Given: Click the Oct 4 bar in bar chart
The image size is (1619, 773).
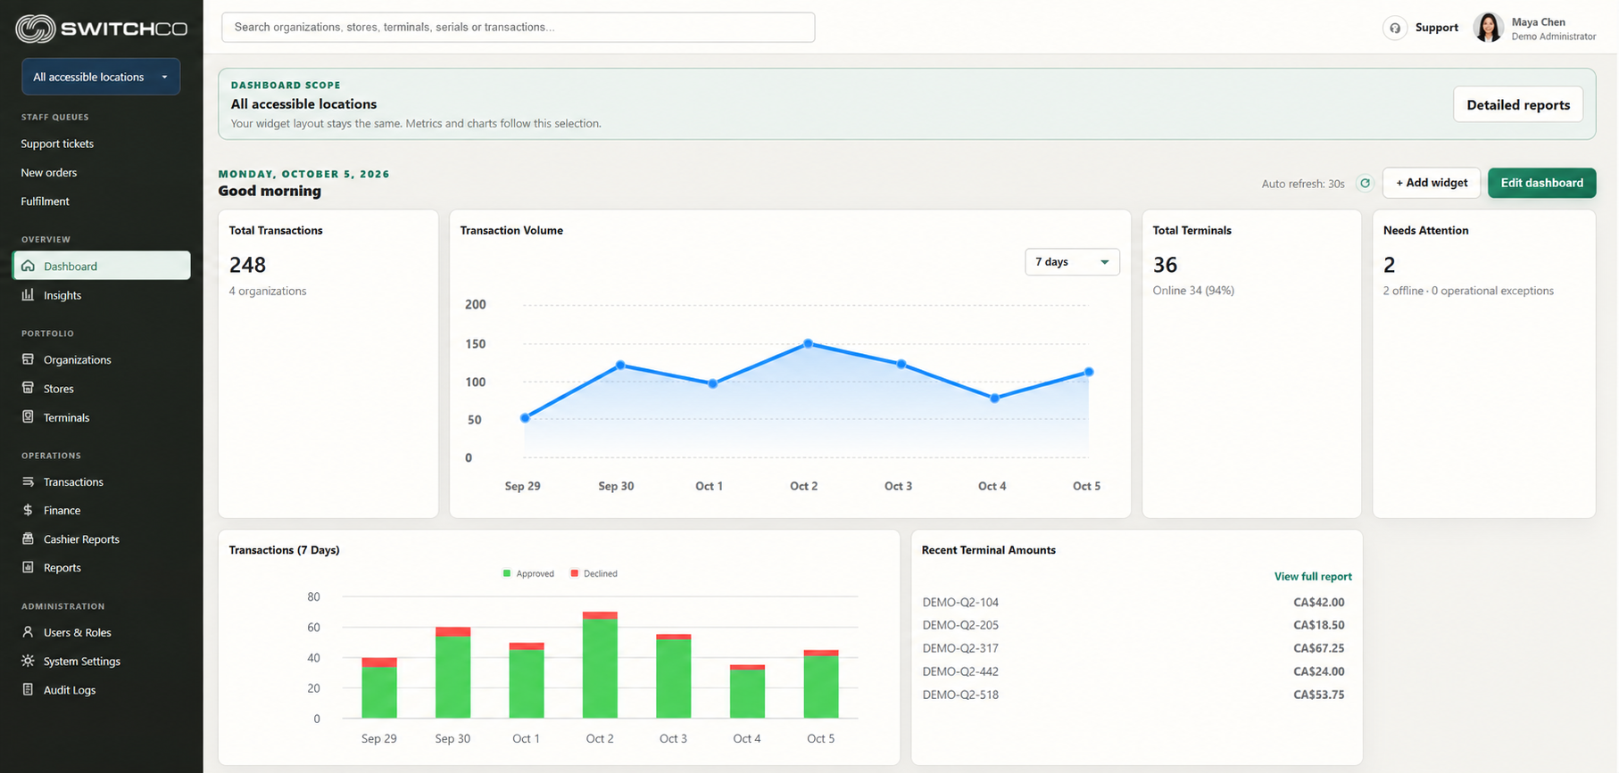Looking at the screenshot, I should (747, 692).
